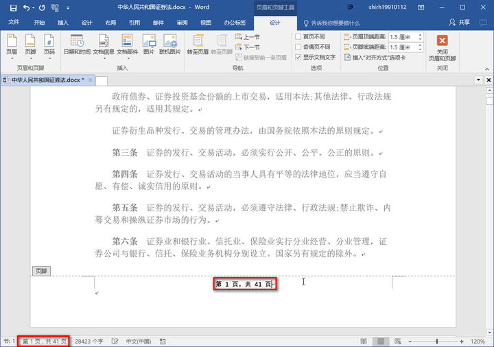Open the 文档部件 quick parts menu
This screenshot has height=347, width=494.
pos(128,47)
